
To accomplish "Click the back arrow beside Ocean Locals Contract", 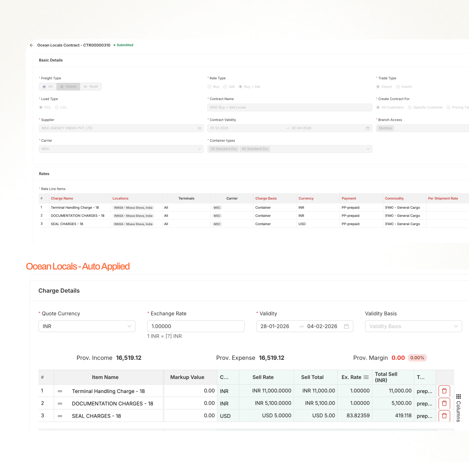I will pos(32,45).
